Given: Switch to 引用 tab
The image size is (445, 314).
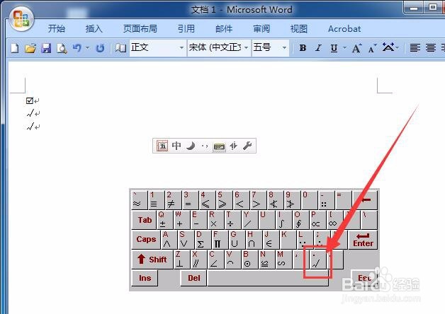Looking at the screenshot, I should tap(186, 28).
